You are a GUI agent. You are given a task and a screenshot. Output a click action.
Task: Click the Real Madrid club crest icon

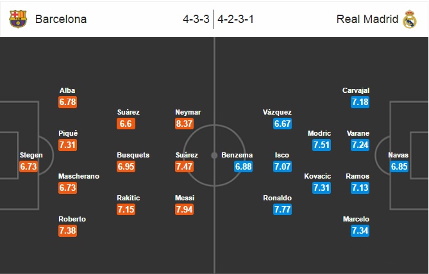pyautogui.click(x=410, y=19)
